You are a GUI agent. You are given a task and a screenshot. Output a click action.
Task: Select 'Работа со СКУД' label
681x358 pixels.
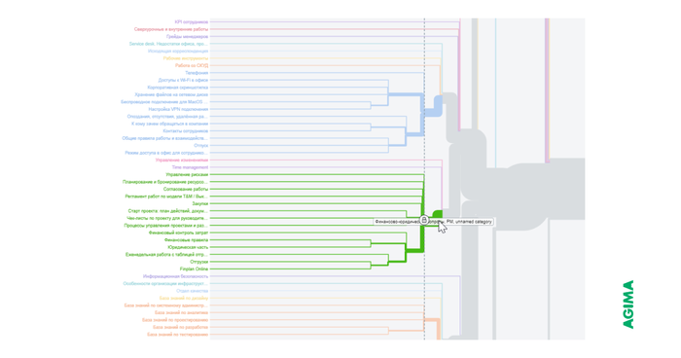[192, 65]
